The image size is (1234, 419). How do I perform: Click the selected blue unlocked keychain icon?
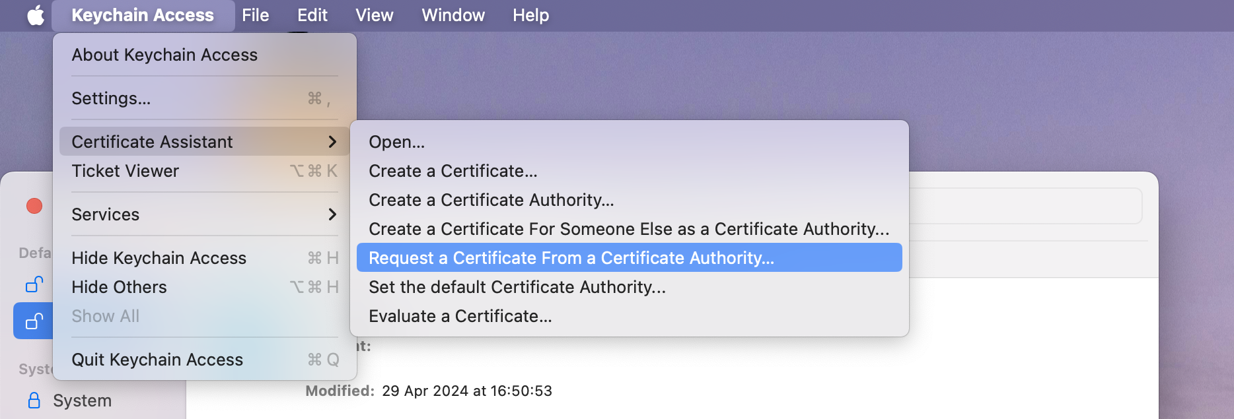pyautogui.click(x=34, y=321)
